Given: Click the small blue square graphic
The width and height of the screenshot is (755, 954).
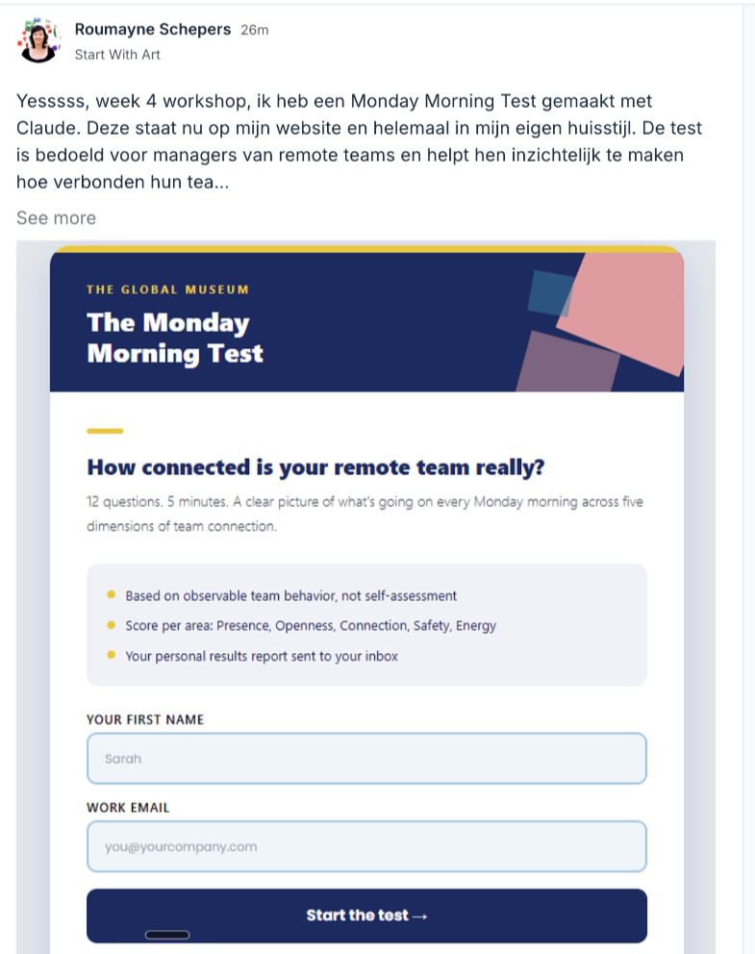Looking at the screenshot, I should (x=549, y=293).
